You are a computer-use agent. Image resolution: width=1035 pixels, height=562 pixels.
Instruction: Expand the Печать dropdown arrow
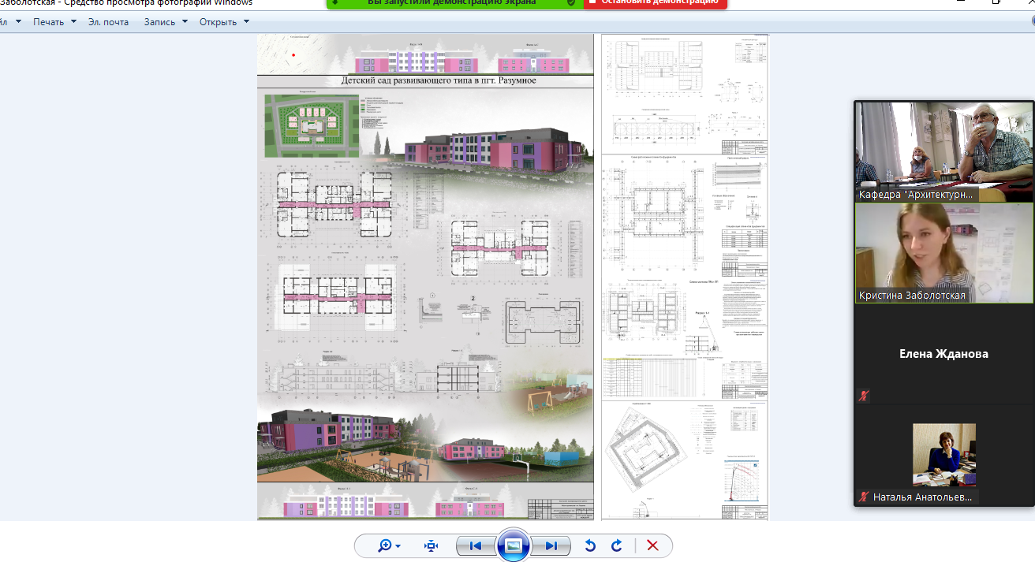tap(73, 22)
